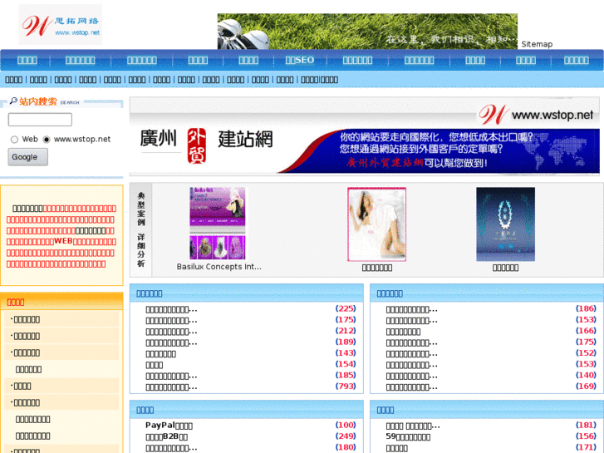
Task: Click the (140) view count
Action: click(x=586, y=375)
